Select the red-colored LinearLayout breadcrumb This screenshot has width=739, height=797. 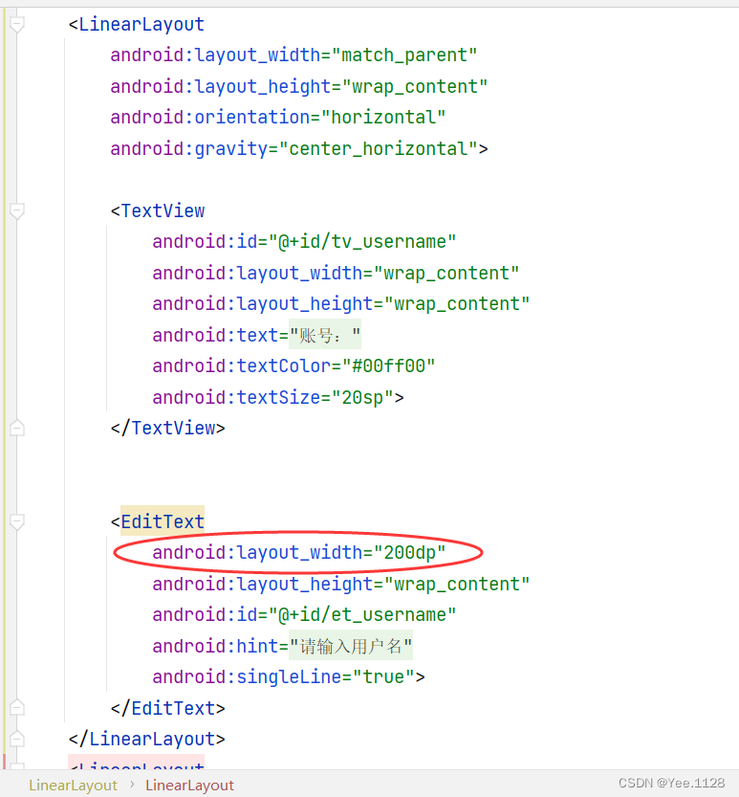tap(190, 786)
